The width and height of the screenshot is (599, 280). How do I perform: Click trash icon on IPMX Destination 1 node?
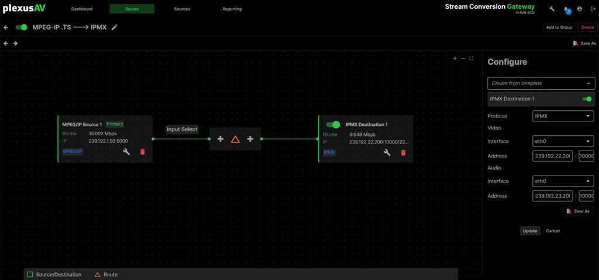(402, 153)
